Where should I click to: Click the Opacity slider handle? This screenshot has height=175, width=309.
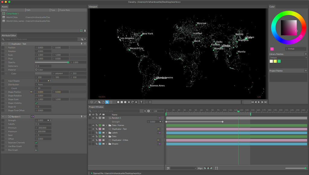68,62
